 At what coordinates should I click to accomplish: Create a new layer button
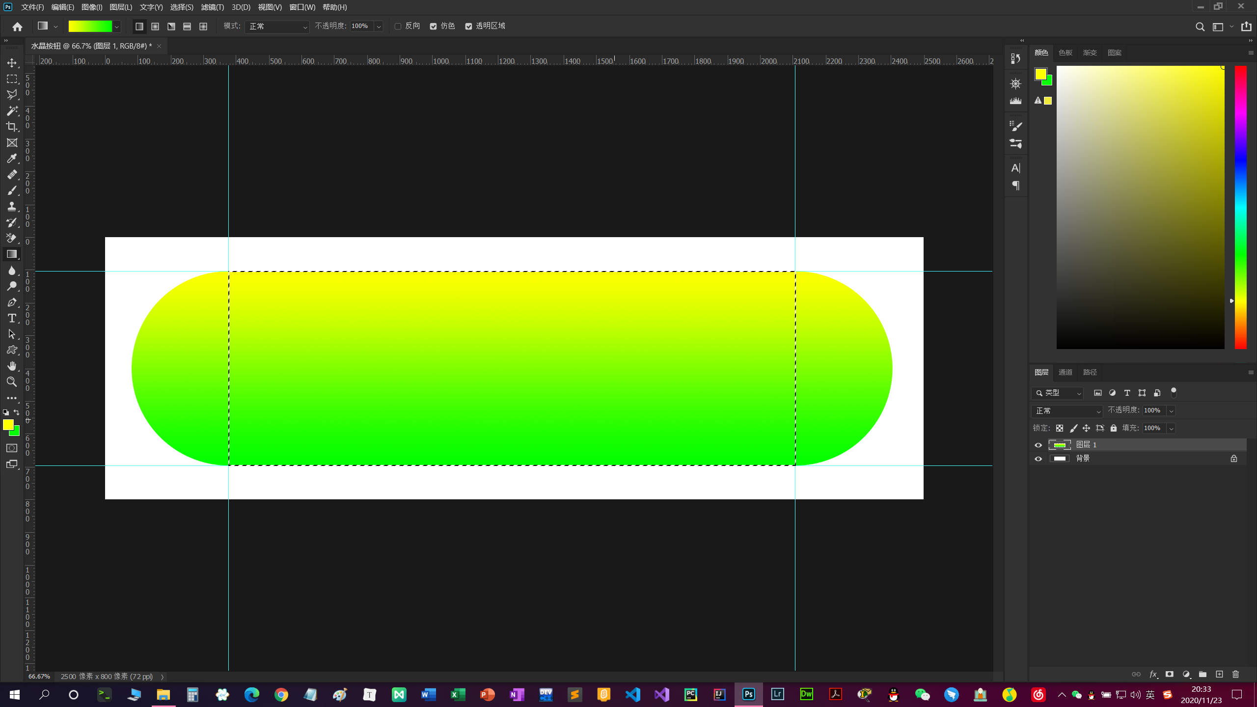[1219, 675]
